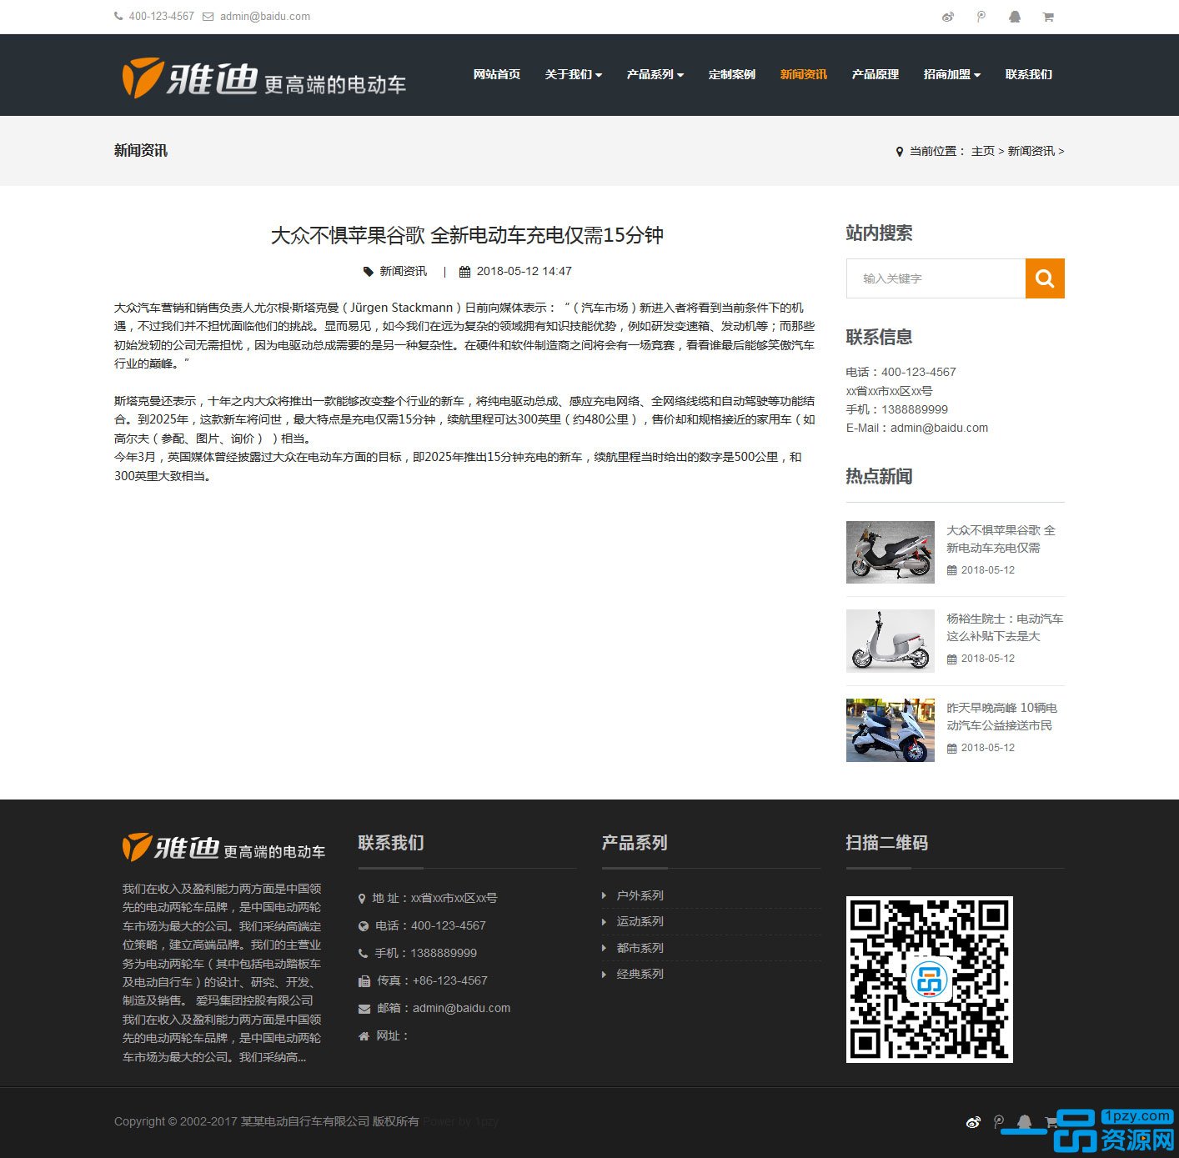Click the Weibo icon in the top bar

coord(947,17)
